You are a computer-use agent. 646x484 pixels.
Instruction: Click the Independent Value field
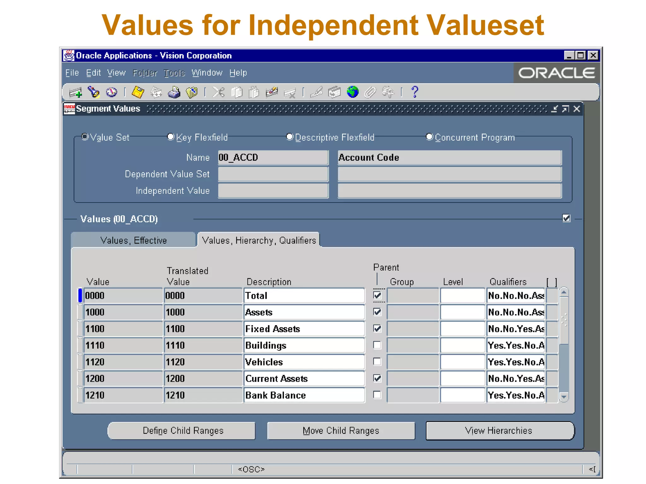pyautogui.click(x=273, y=191)
